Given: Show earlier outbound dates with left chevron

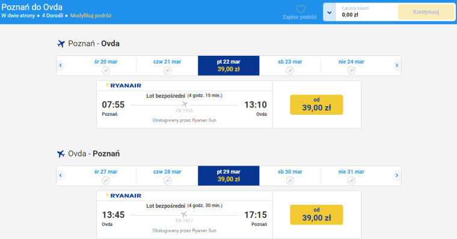Looking at the screenshot, I should (x=60, y=65).
